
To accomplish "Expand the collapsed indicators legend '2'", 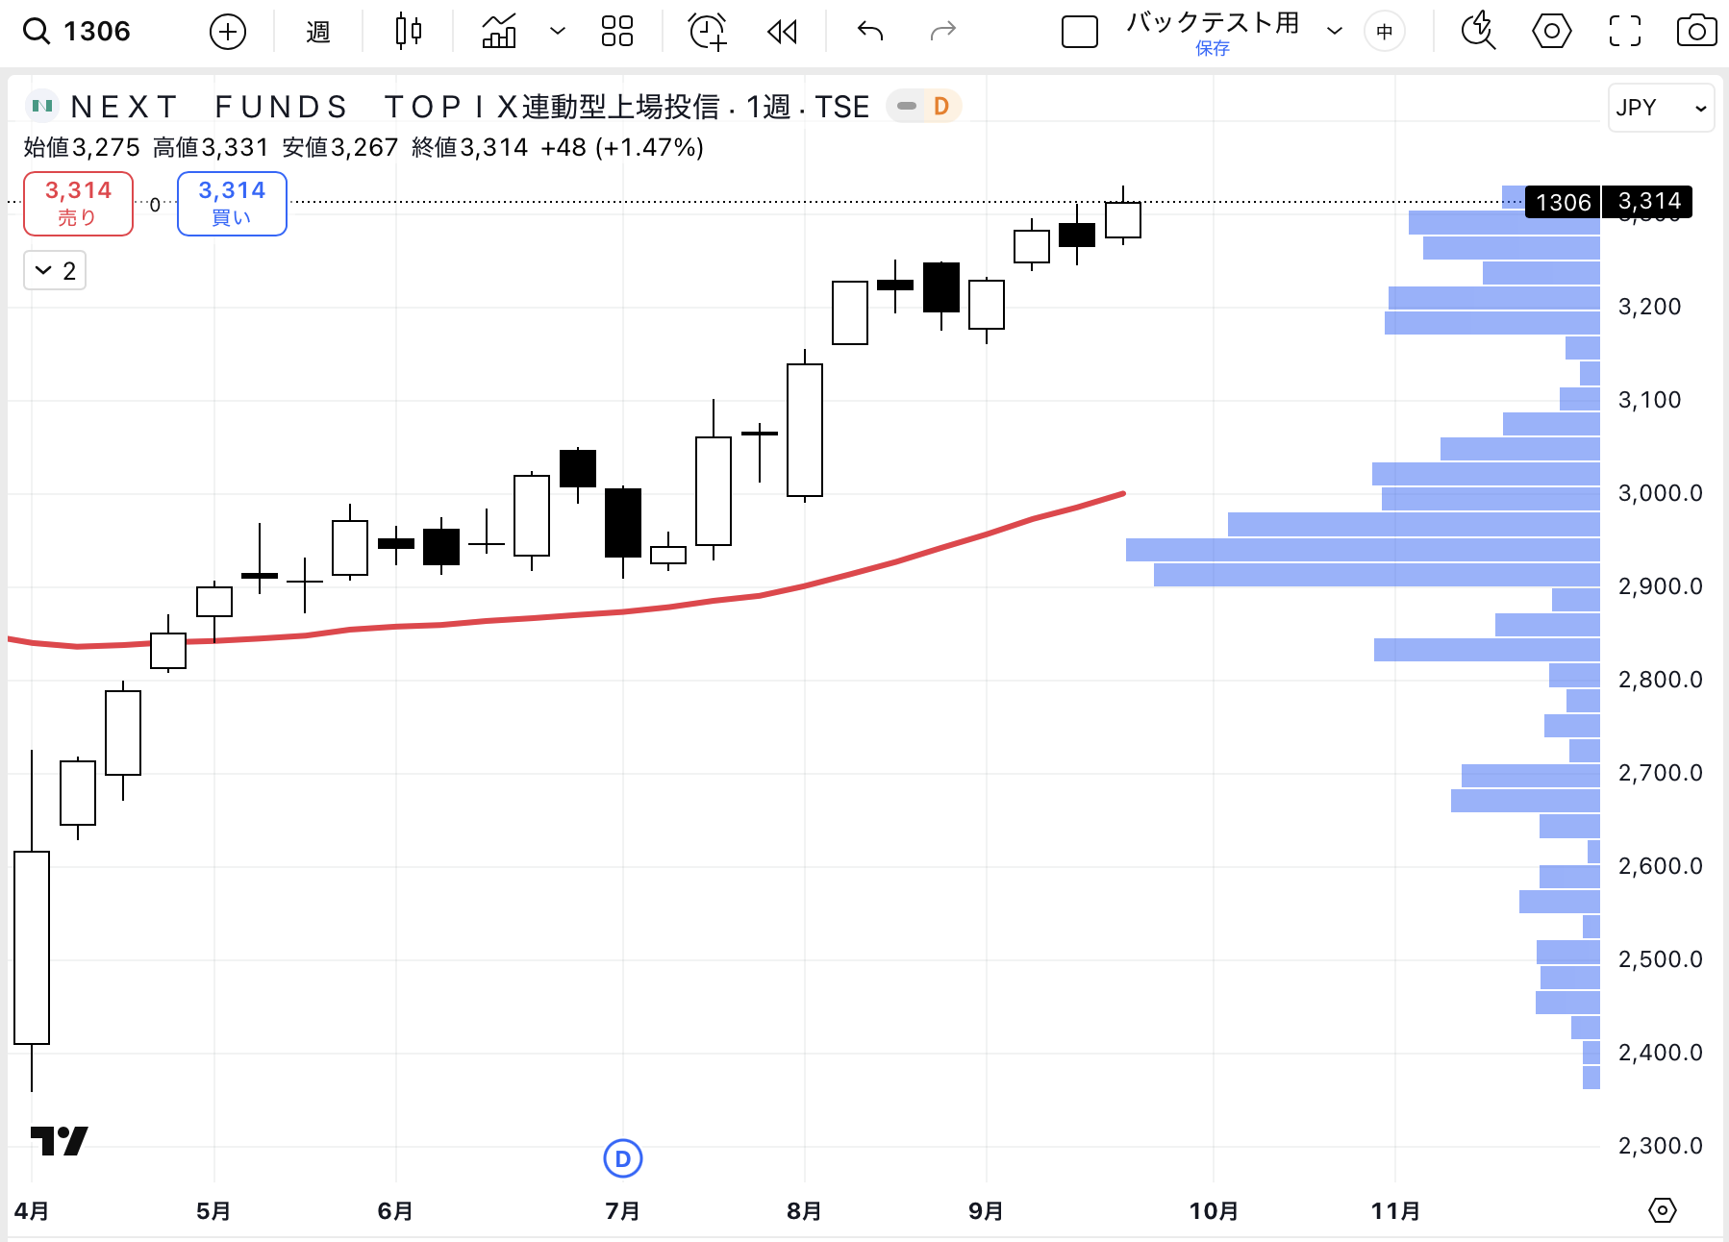I will pyautogui.click(x=55, y=271).
